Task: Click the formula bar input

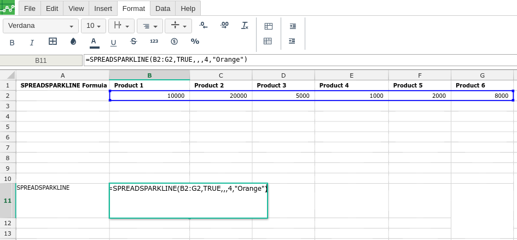Action: [300, 60]
